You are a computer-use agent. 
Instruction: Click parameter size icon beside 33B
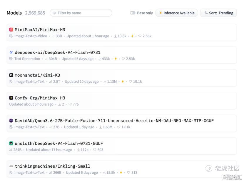pos(53,36)
